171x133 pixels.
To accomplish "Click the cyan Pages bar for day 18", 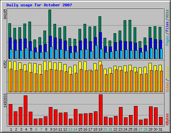I will tap(96, 52).
